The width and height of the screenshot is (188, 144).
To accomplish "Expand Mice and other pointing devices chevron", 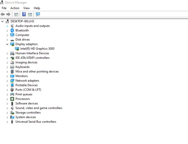I will coord(7,72).
